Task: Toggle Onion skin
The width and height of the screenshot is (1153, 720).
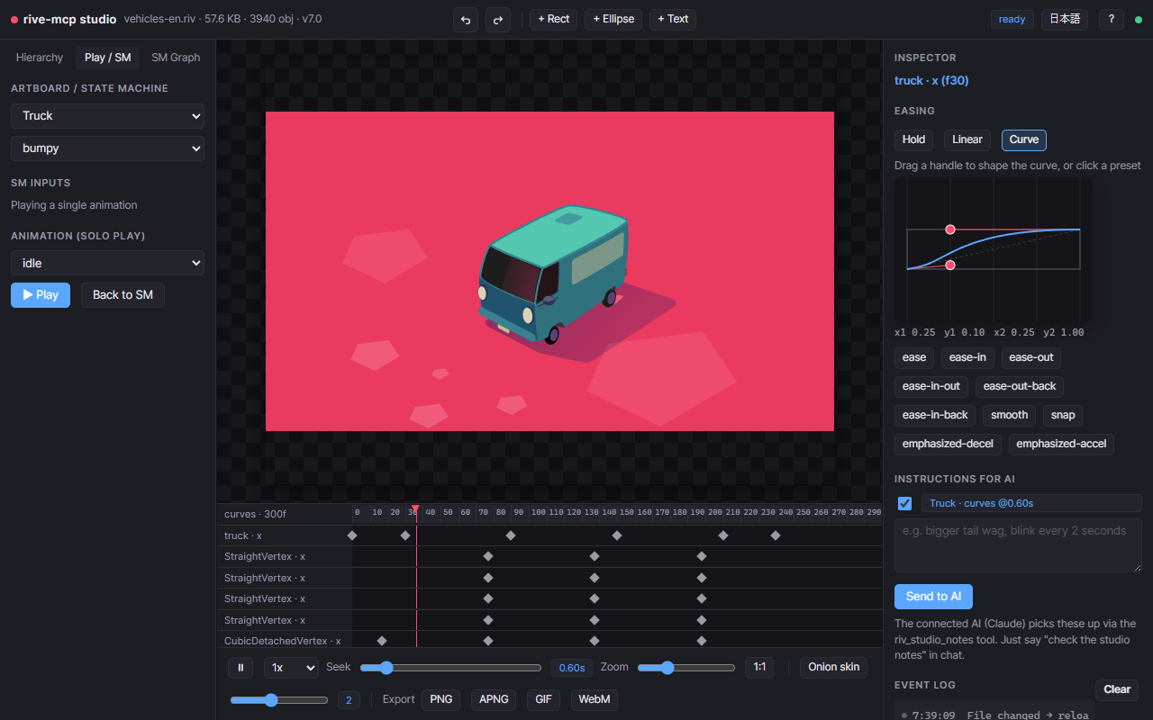Action: (x=833, y=667)
